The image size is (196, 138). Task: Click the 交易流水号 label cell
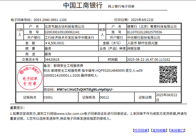click(x=30, y=60)
